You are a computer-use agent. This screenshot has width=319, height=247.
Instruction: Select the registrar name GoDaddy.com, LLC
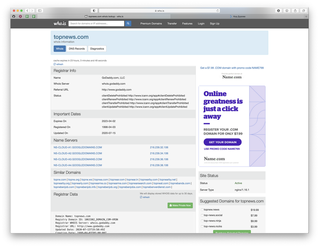point(113,78)
